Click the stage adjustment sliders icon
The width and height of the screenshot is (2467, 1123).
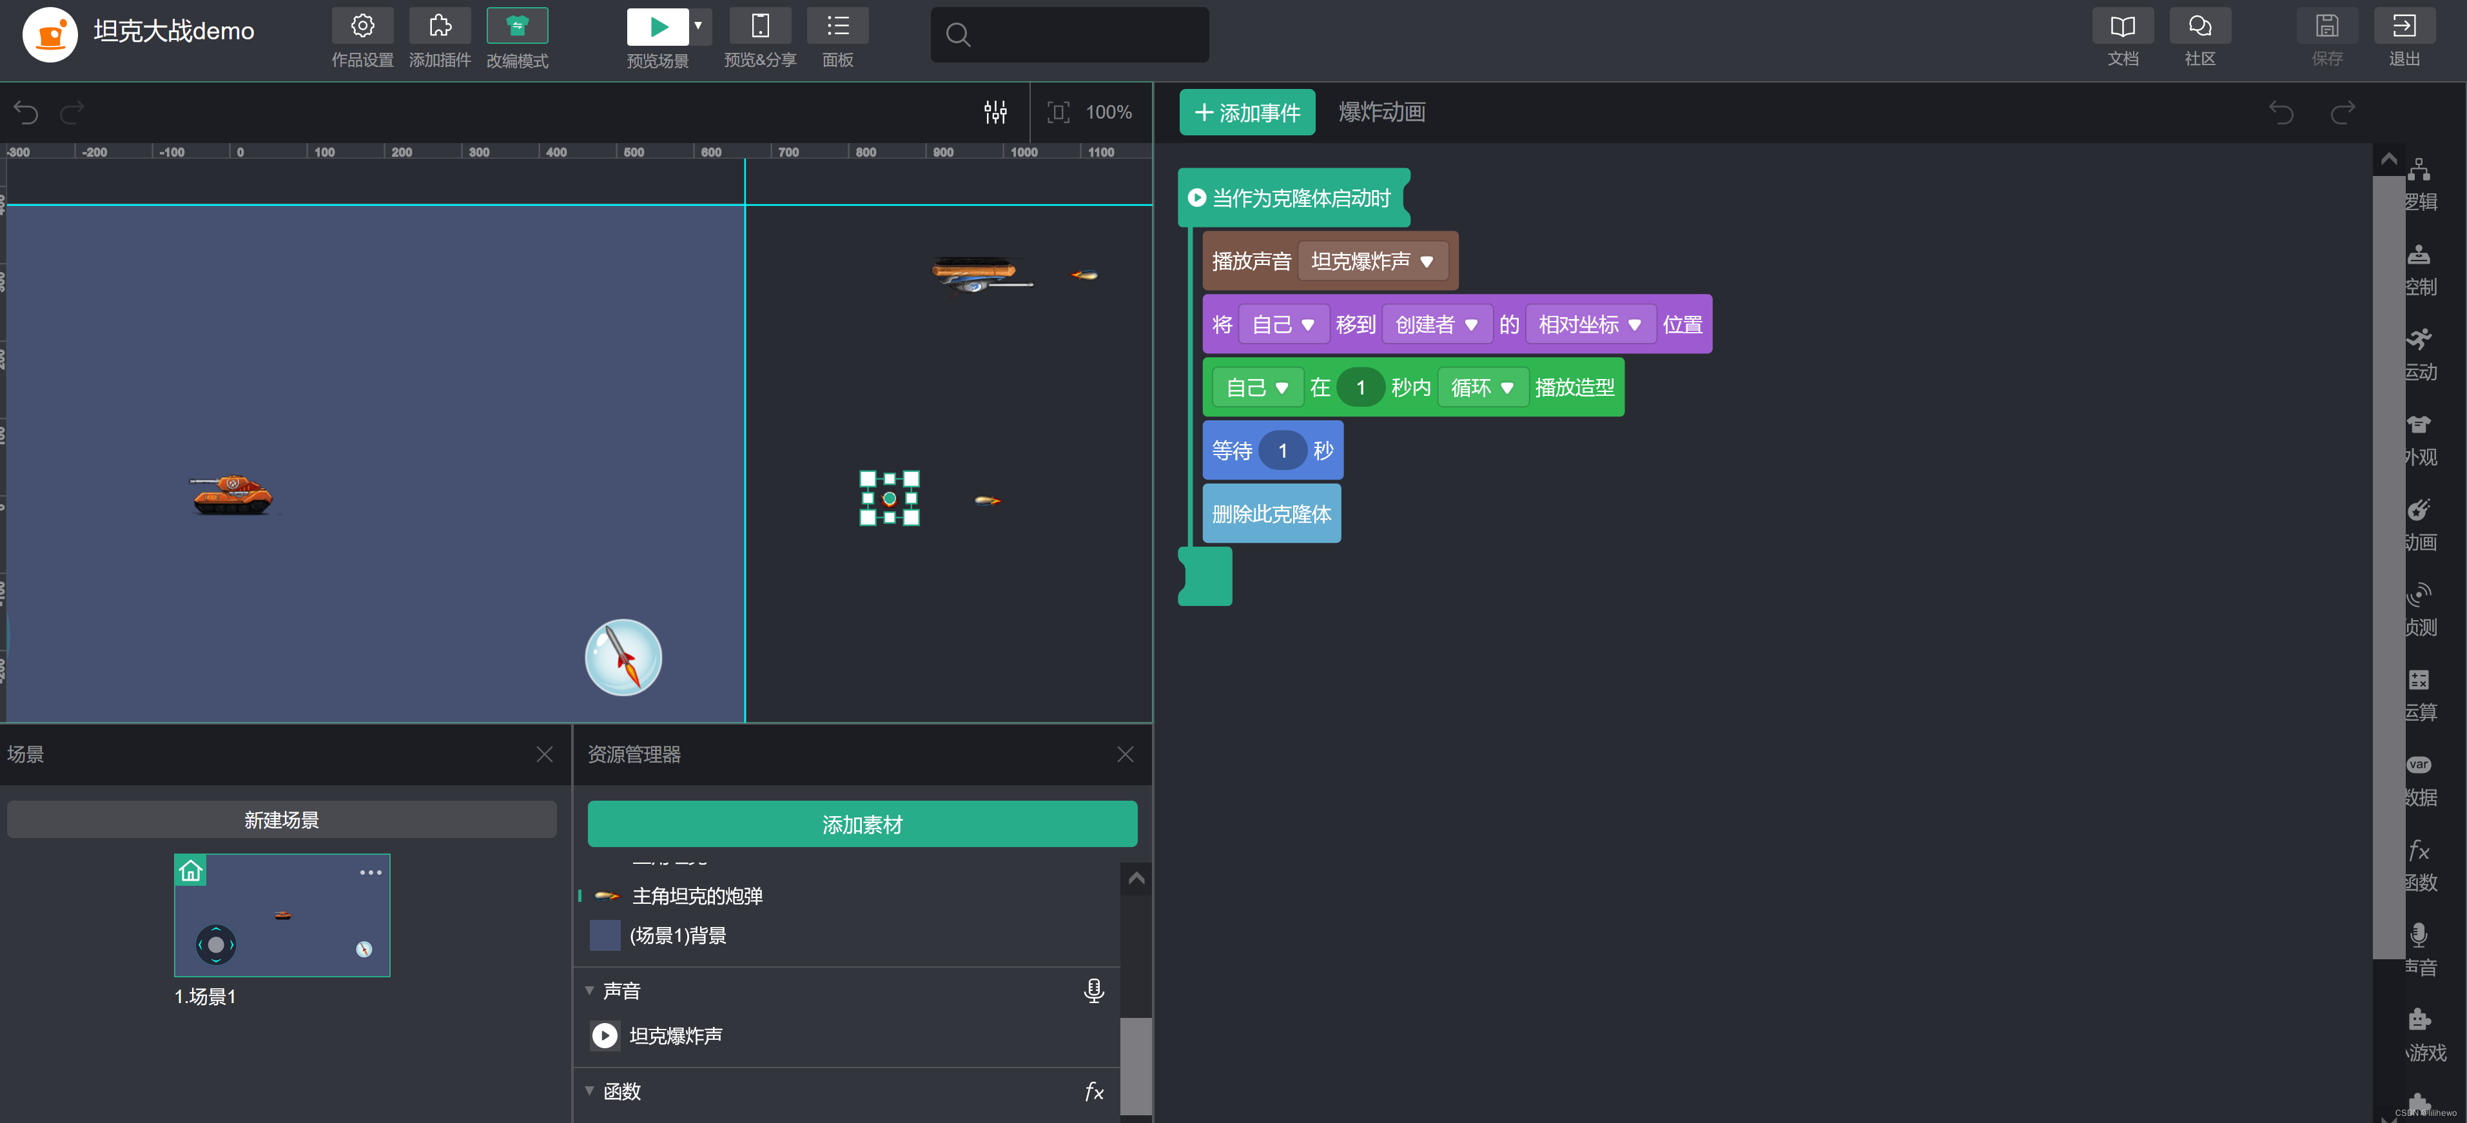pos(995,112)
